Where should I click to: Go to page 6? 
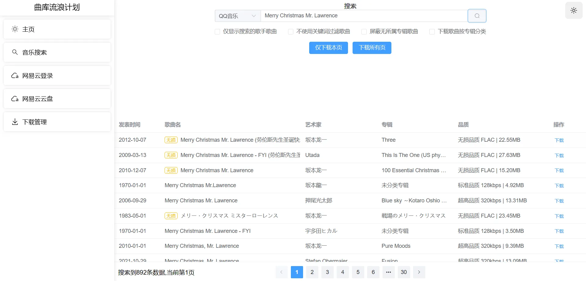(x=373, y=272)
